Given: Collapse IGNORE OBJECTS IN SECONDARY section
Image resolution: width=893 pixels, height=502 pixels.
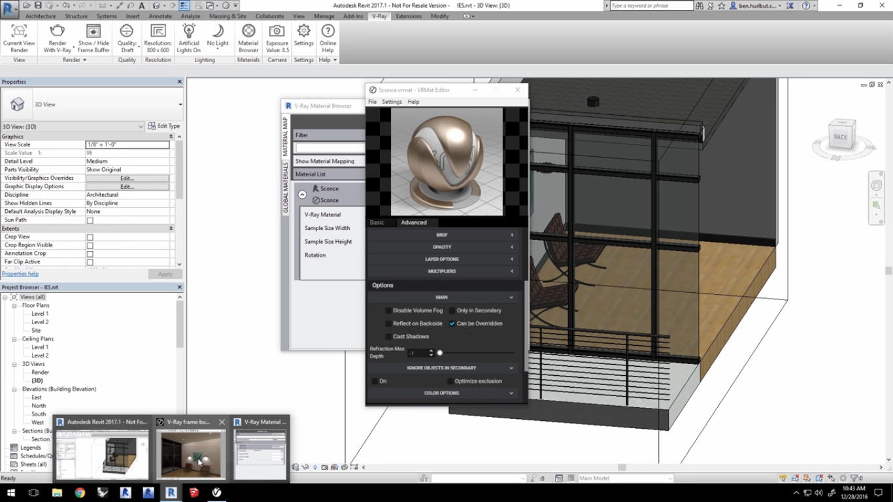Looking at the screenshot, I should click(442, 368).
